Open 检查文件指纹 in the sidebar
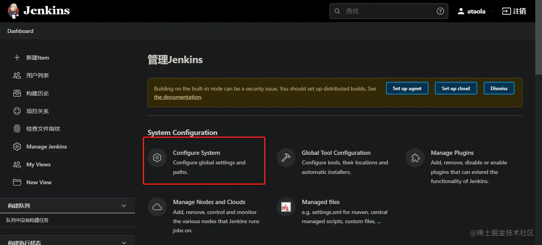The image size is (542, 245). (x=43, y=129)
